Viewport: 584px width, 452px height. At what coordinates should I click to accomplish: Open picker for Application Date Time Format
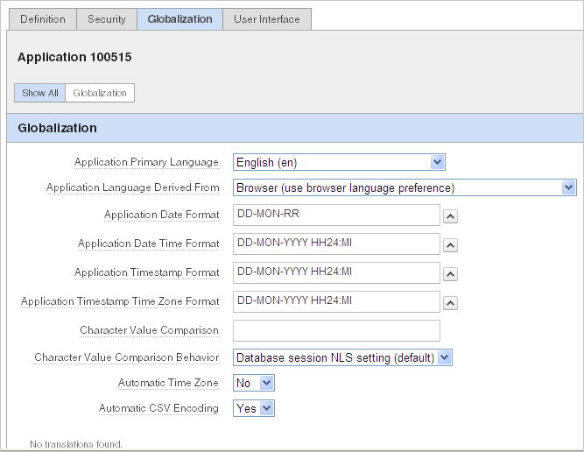pos(450,245)
